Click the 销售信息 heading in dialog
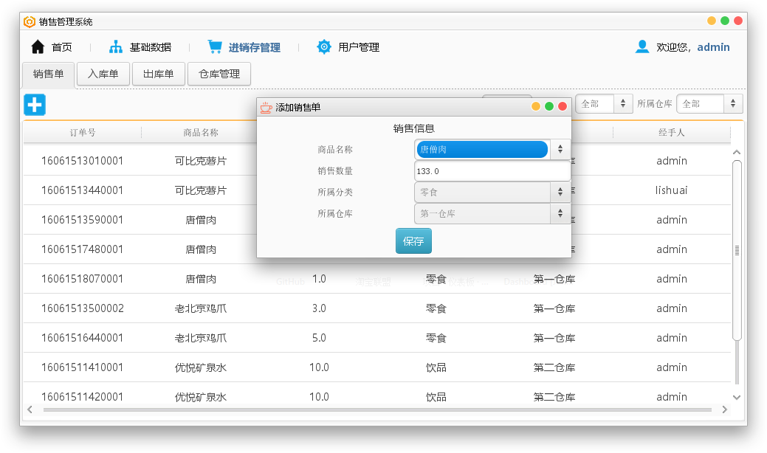Viewport: 767px width, 453px height. click(414, 128)
